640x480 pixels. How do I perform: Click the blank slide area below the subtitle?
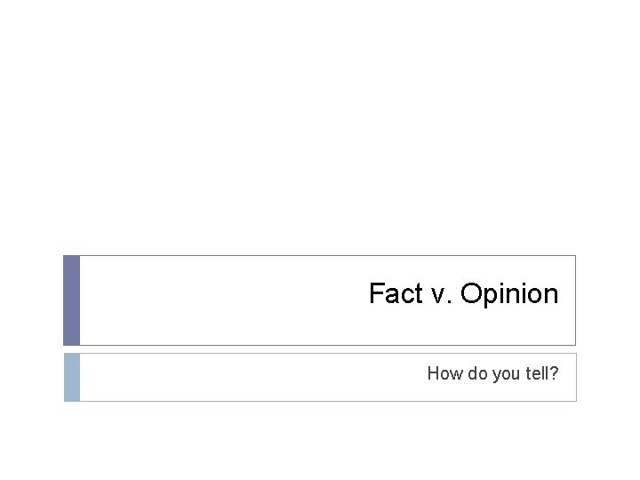pyautogui.click(x=320, y=440)
